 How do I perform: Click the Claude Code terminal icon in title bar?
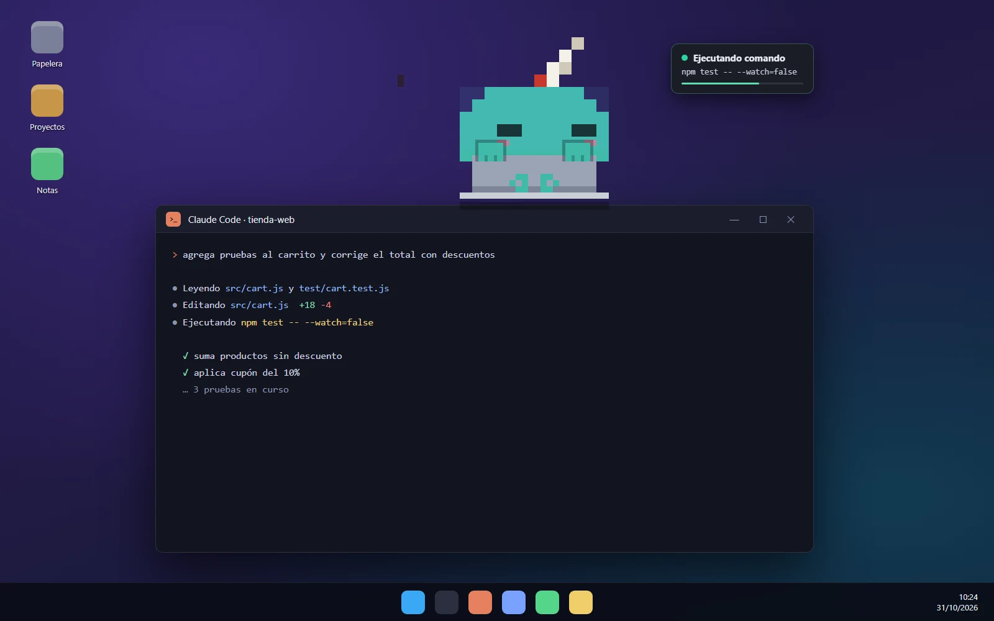(x=173, y=219)
